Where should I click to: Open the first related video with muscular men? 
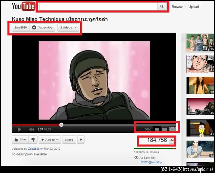click(x=200, y=43)
